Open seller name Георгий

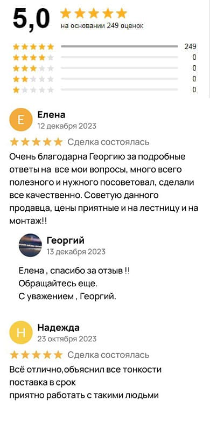point(66,240)
